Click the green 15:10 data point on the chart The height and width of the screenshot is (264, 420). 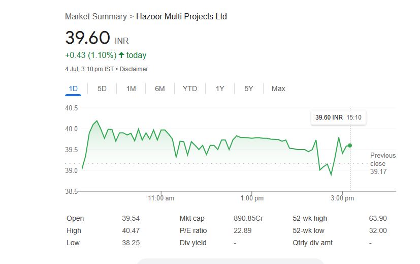350,145
